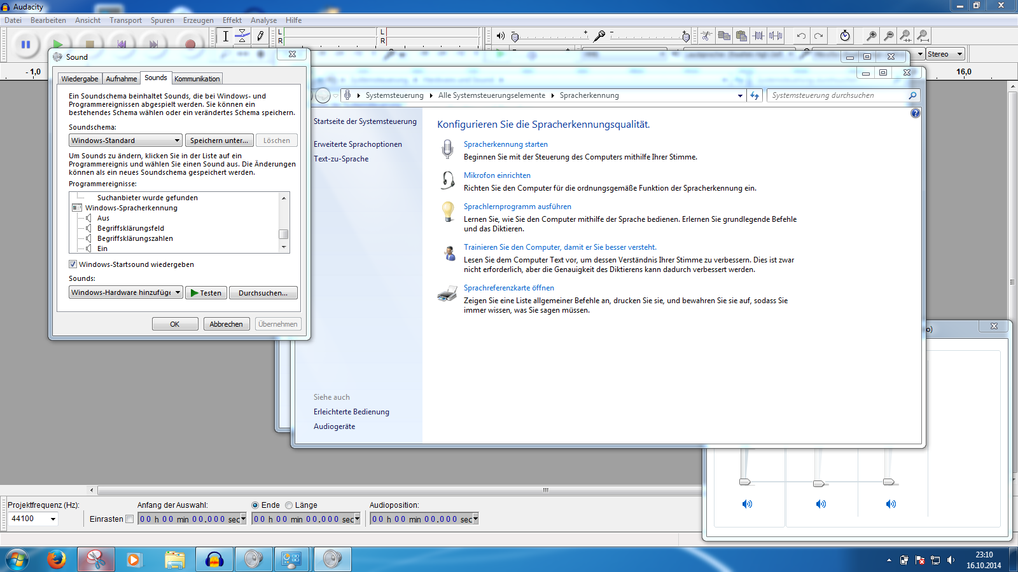
Task: Click the Speichern unter... button
Action: (220, 140)
